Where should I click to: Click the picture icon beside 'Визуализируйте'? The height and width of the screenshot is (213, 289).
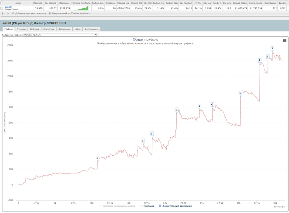[50, 14]
